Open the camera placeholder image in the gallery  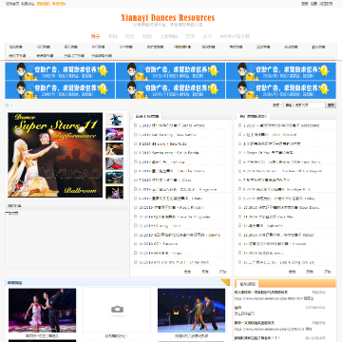pyautogui.click(x=117, y=310)
